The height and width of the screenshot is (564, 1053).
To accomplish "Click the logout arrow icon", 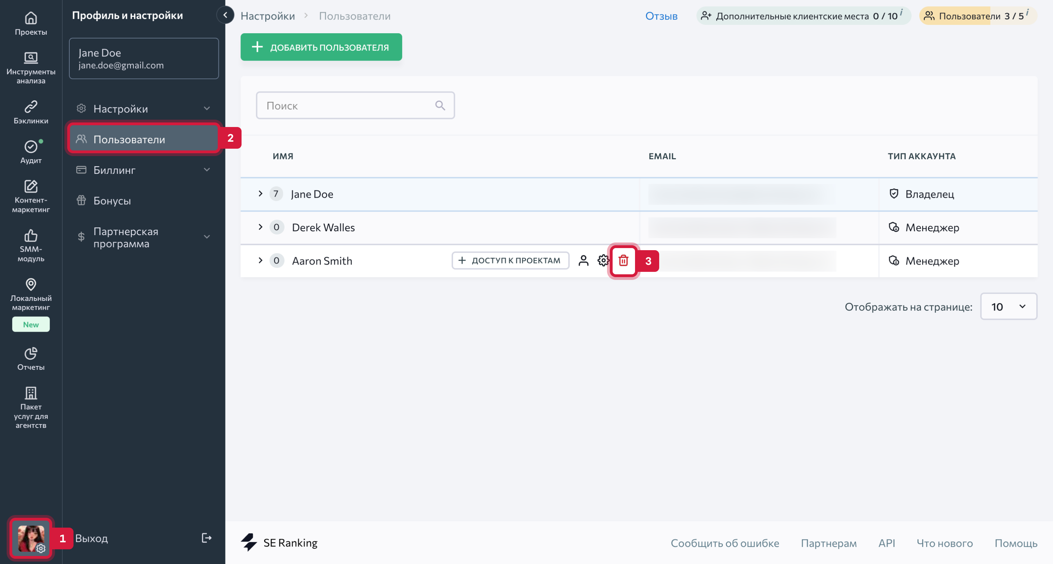I will pos(207,538).
